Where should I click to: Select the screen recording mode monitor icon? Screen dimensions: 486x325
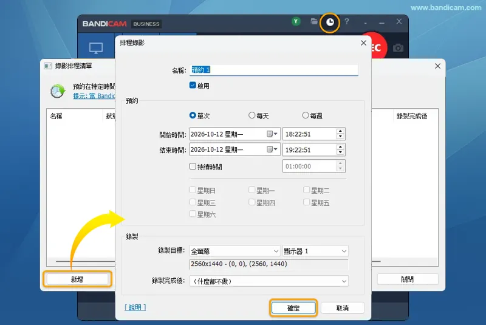(x=96, y=48)
